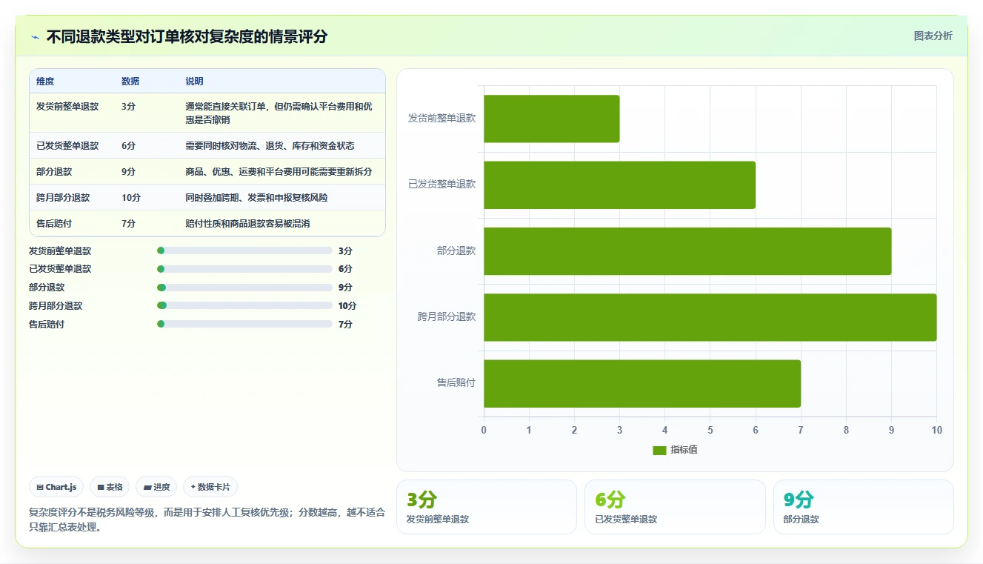Click the description 赔付性质和商品退款容易被混淆
The image size is (983, 564).
(247, 224)
